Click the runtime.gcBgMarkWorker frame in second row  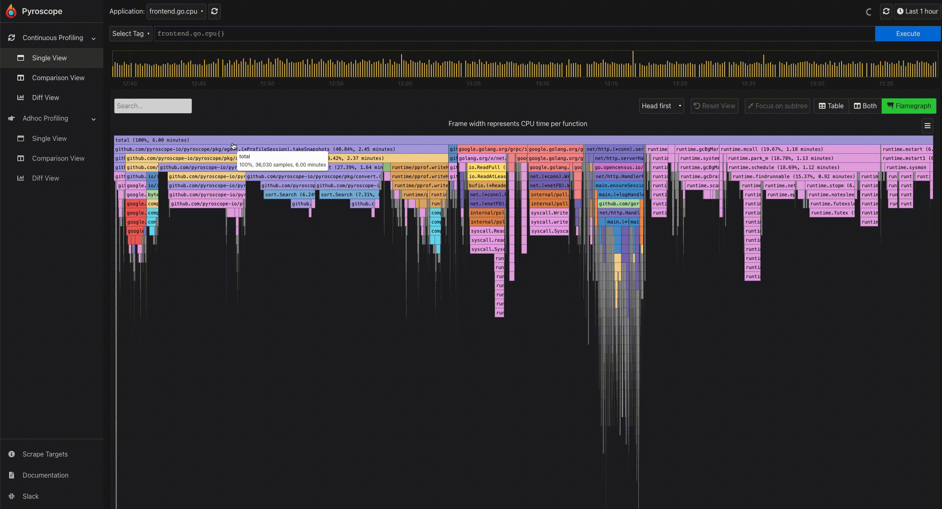[697, 149]
